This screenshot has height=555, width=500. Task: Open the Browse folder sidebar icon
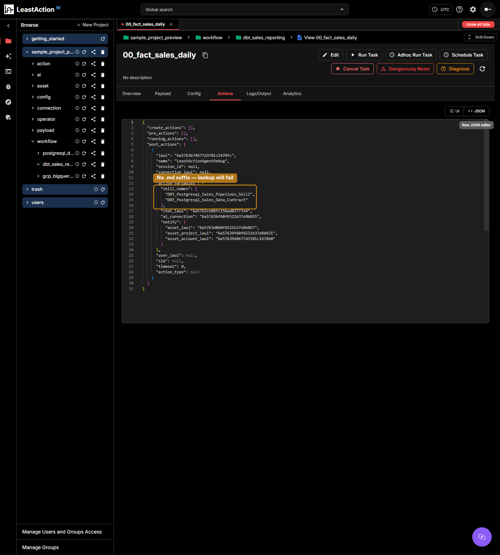point(8,41)
